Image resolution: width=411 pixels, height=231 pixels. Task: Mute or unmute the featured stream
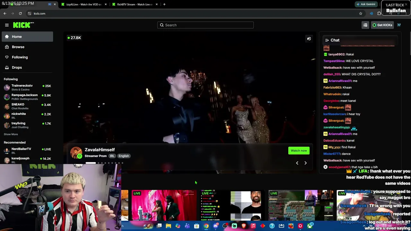[309, 39]
